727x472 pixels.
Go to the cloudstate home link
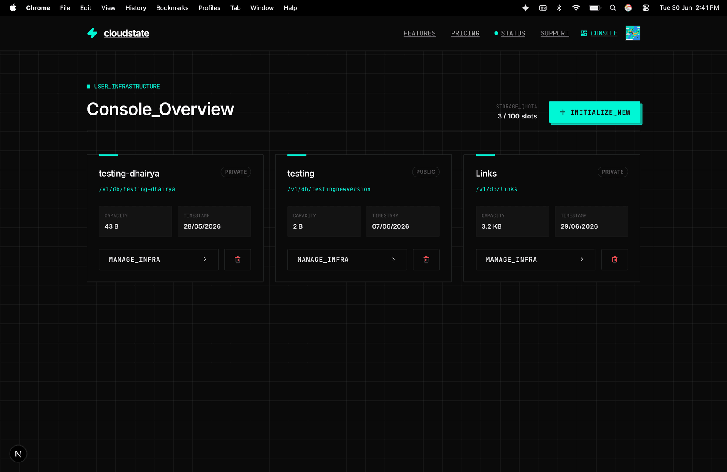click(126, 33)
